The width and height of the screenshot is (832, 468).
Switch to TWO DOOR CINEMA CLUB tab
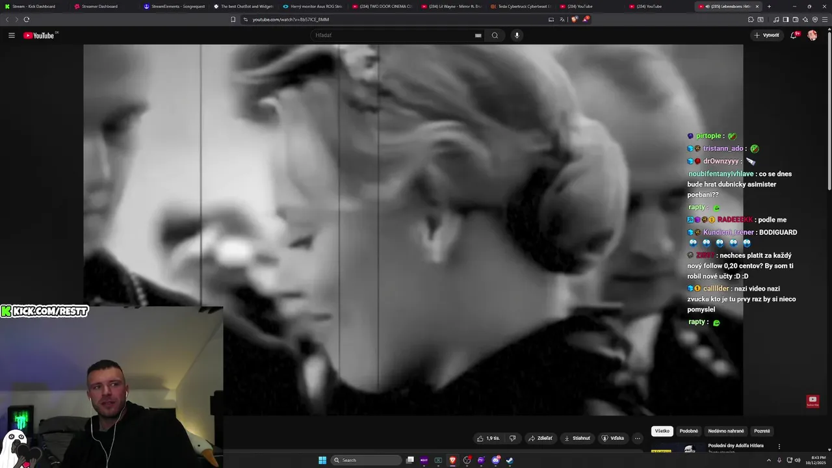[382, 6]
